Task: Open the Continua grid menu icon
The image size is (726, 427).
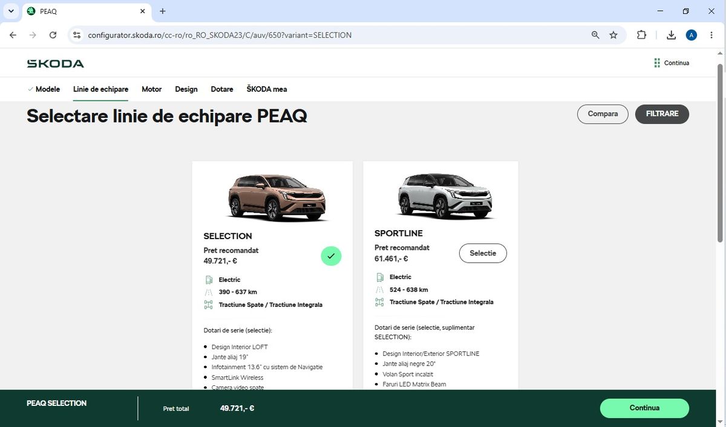Action: (657, 63)
